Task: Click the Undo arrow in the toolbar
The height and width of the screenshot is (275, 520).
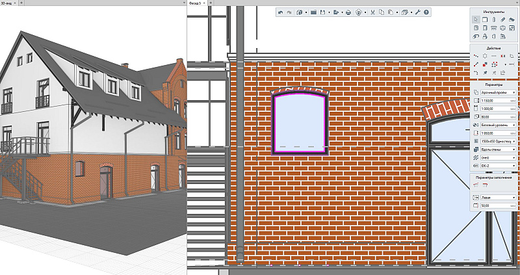Action: 280,12
